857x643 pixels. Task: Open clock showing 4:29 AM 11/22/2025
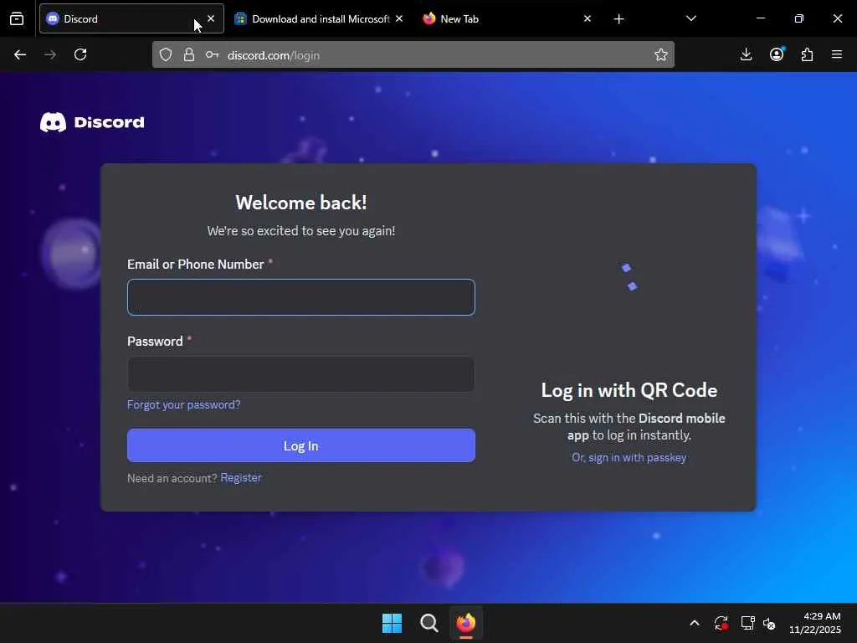pos(815,623)
